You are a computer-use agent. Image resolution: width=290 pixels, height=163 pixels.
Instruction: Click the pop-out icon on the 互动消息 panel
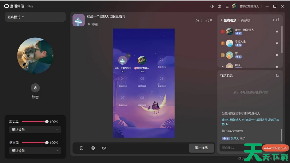[x=277, y=75]
